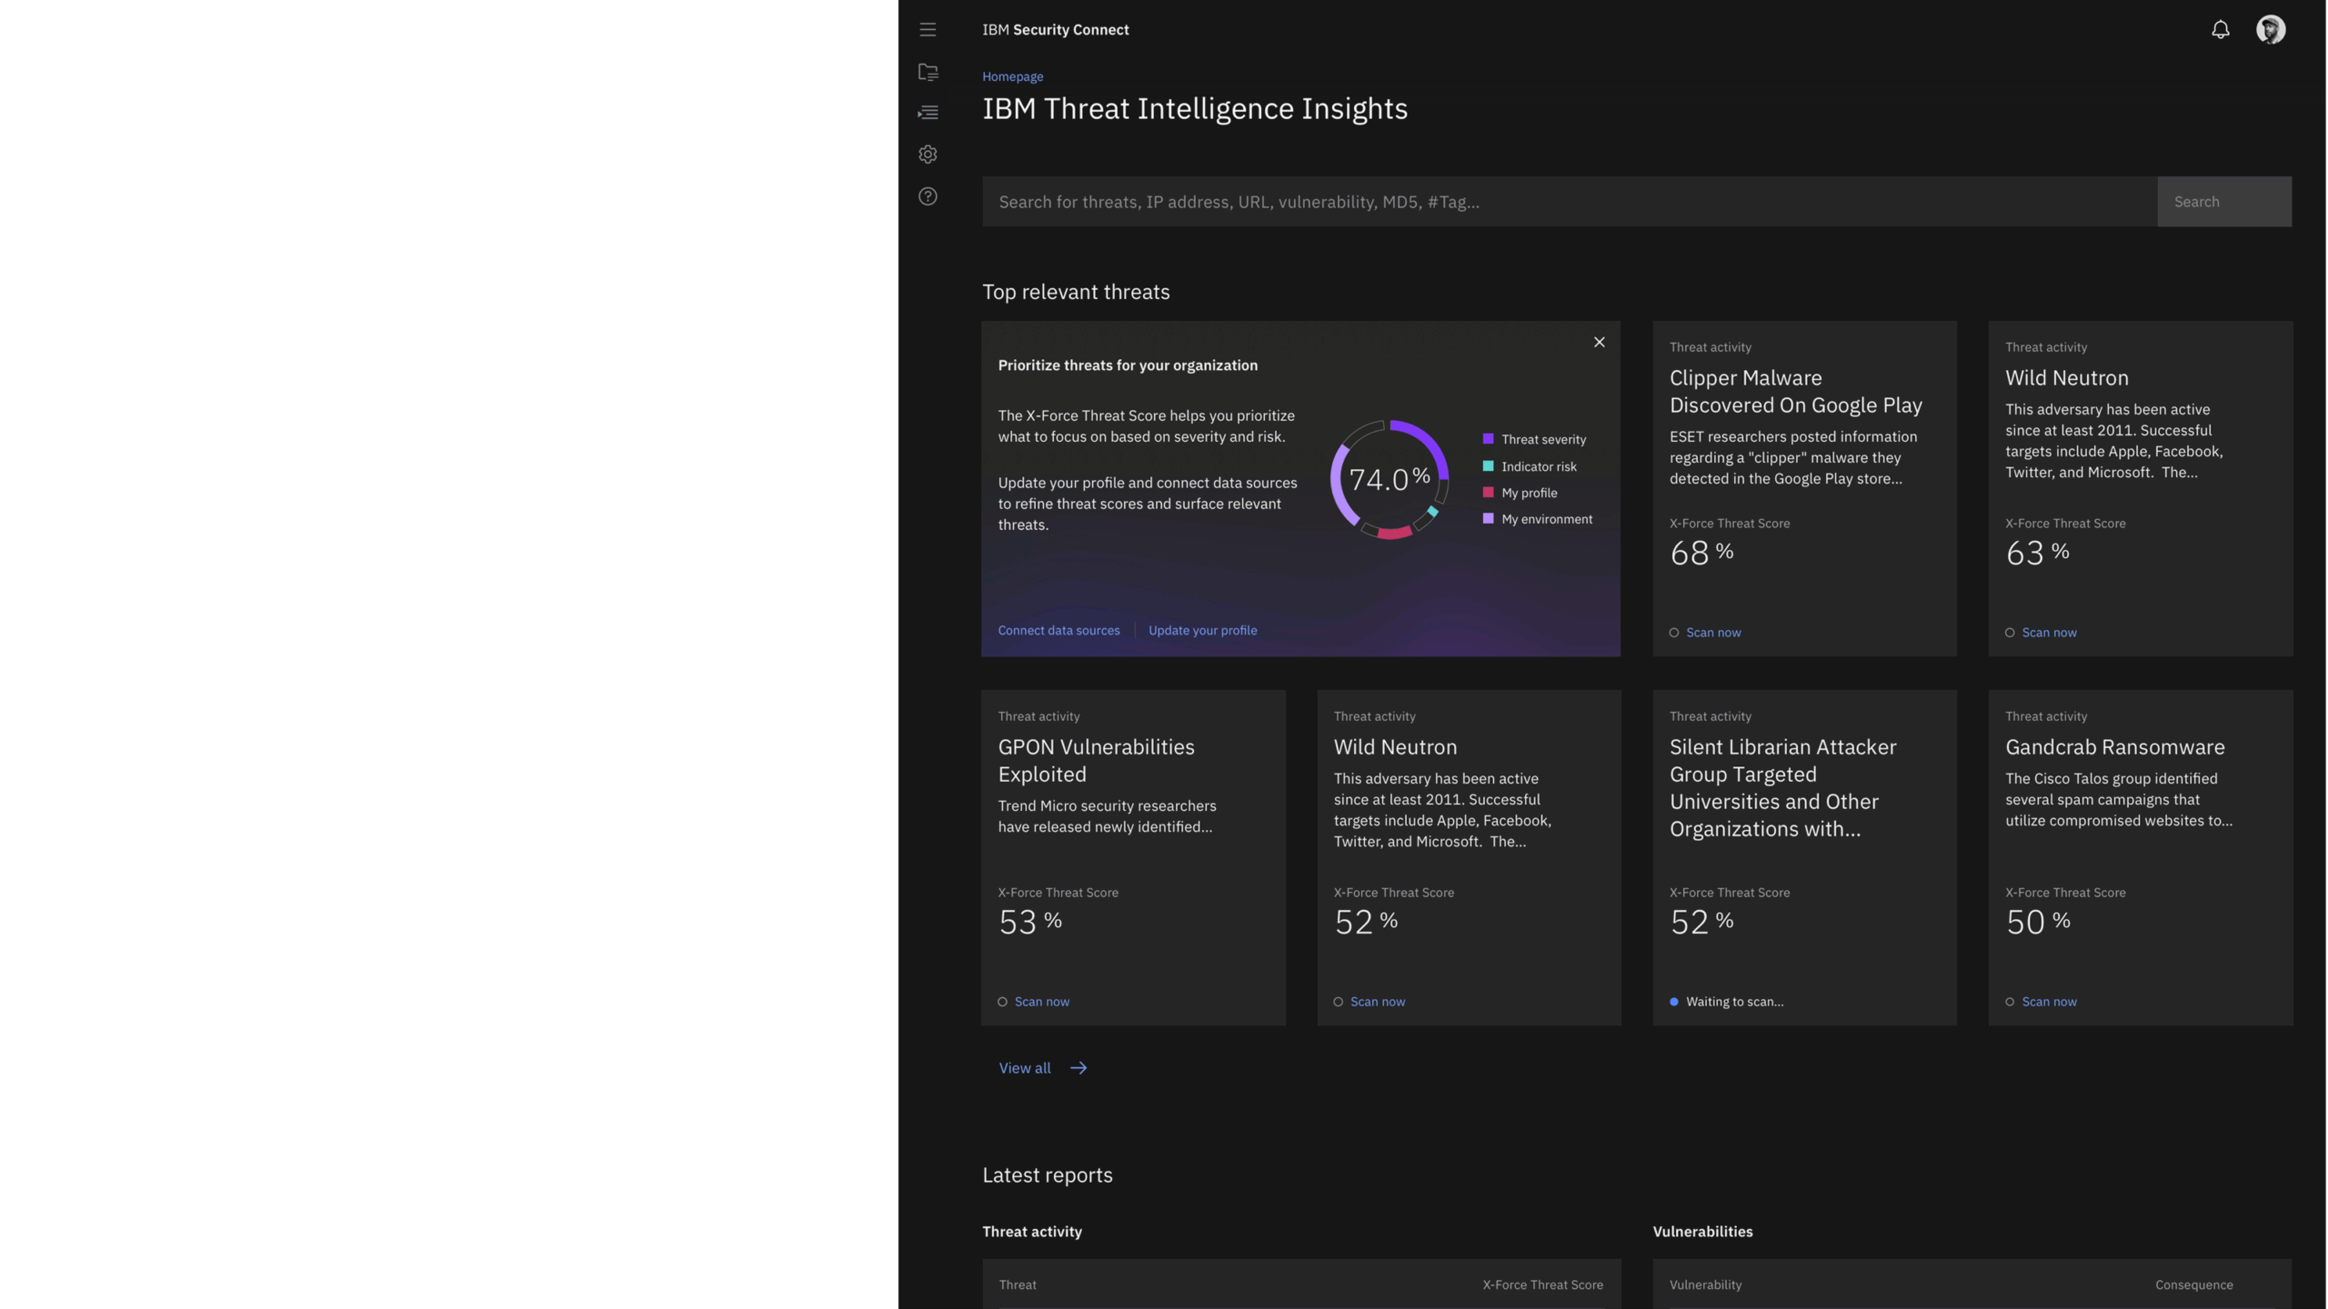Open the Wild Neutron title on 63% card
The width and height of the screenshot is (2328, 1309).
tap(2066, 378)
